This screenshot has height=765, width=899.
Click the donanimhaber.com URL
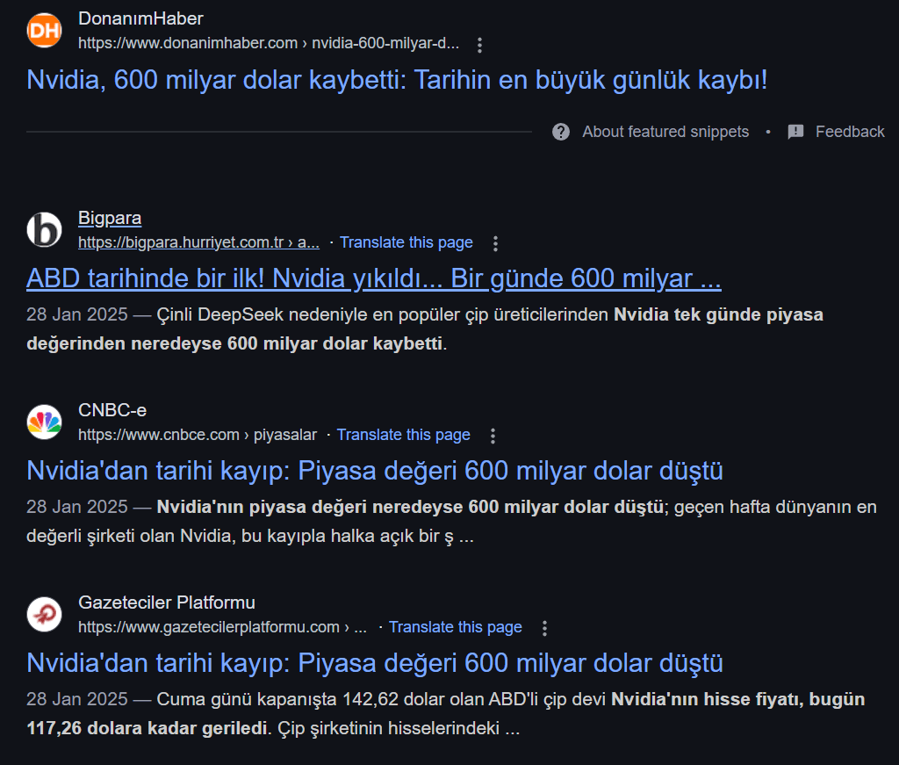point(269,43)
